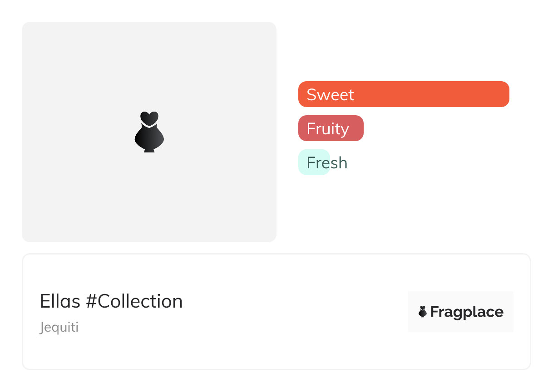Click the heart-shaped cap of the bottle

(149, 118)
